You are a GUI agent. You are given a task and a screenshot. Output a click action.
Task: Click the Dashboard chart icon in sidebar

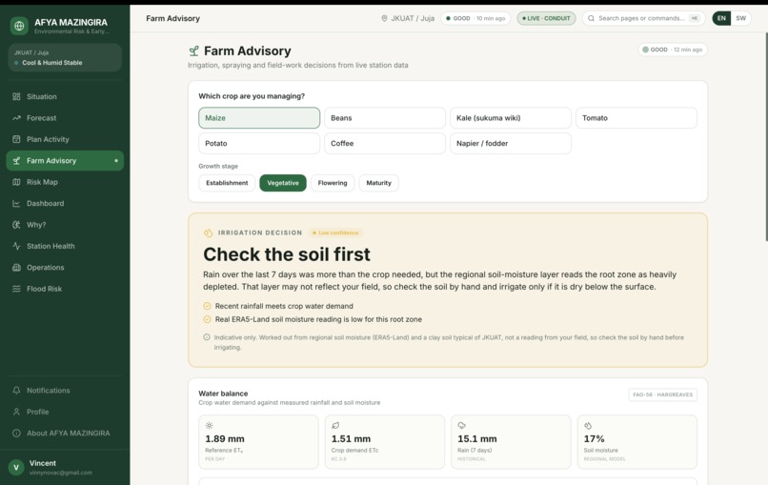pos(16,203)
